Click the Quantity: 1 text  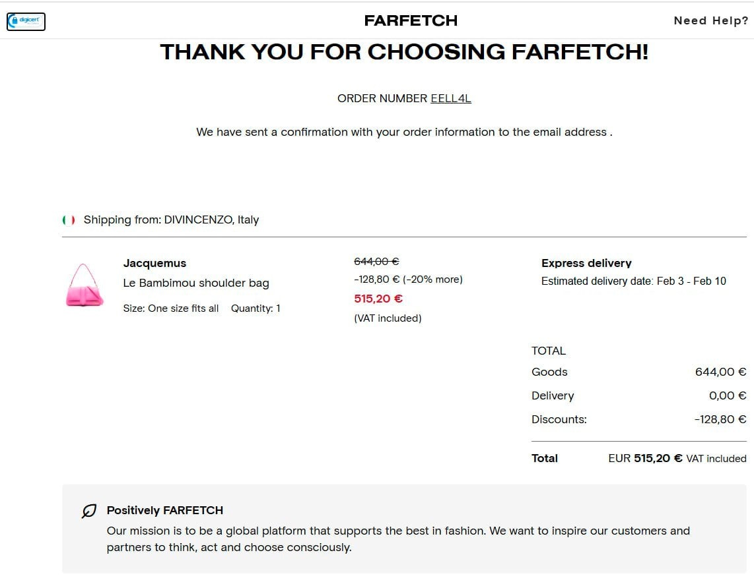256,308
